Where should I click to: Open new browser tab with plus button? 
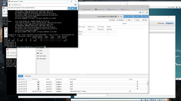click(x=135, y=10)
